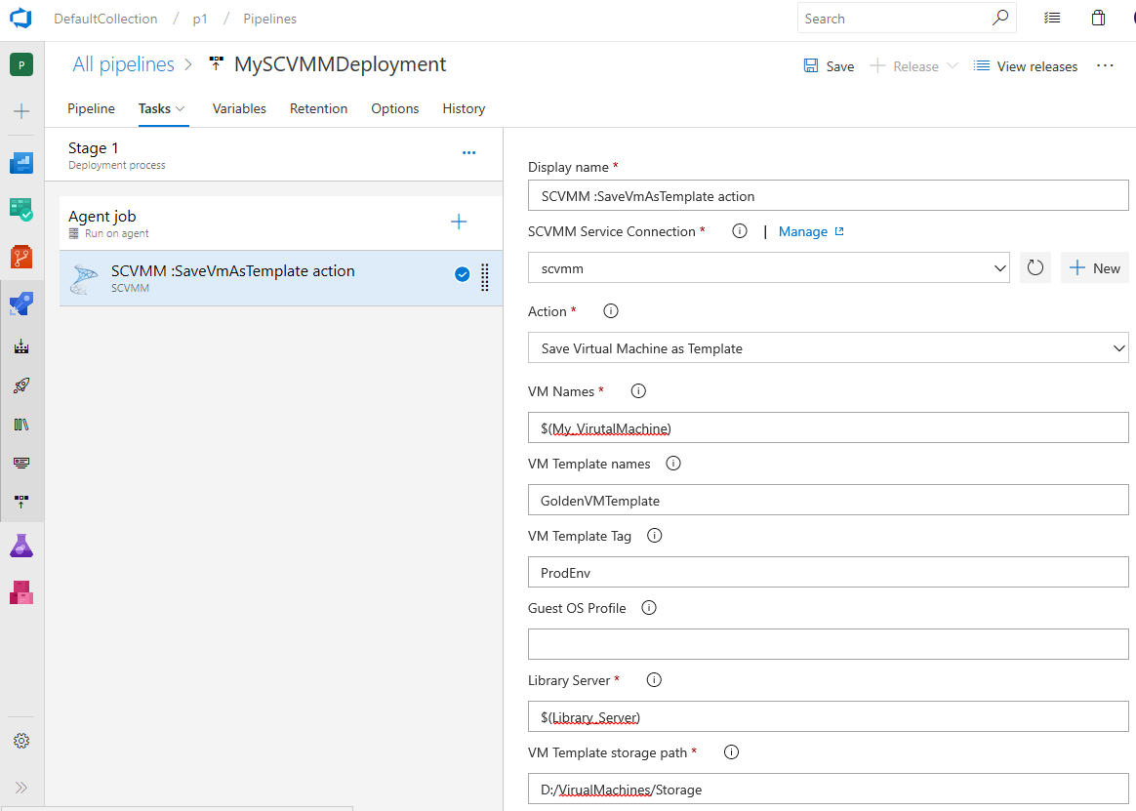Screen dimensions: 1136x811
Task: Open the Manage service connections link
Action: (811, 231)
